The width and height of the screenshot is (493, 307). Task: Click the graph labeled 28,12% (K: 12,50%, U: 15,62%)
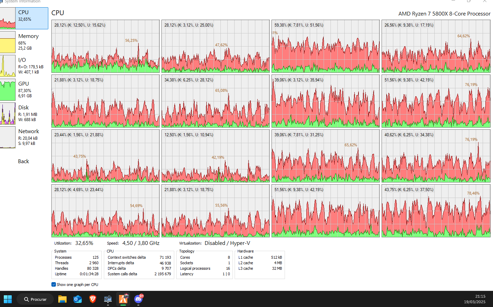tap(106, 46)
